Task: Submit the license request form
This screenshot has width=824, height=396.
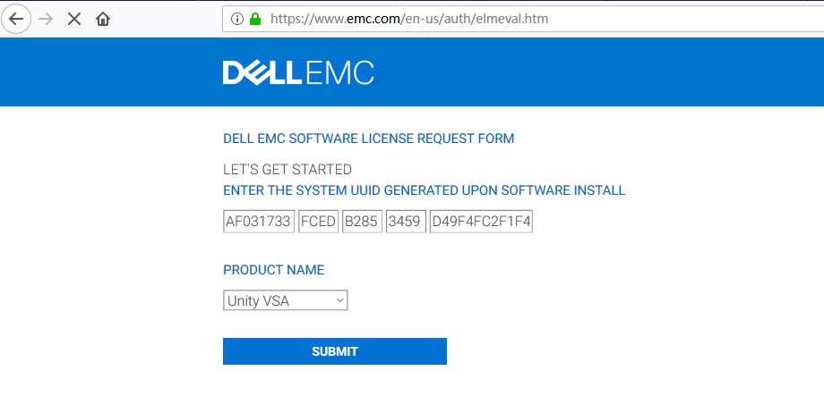Action: (x=335, y=351)
